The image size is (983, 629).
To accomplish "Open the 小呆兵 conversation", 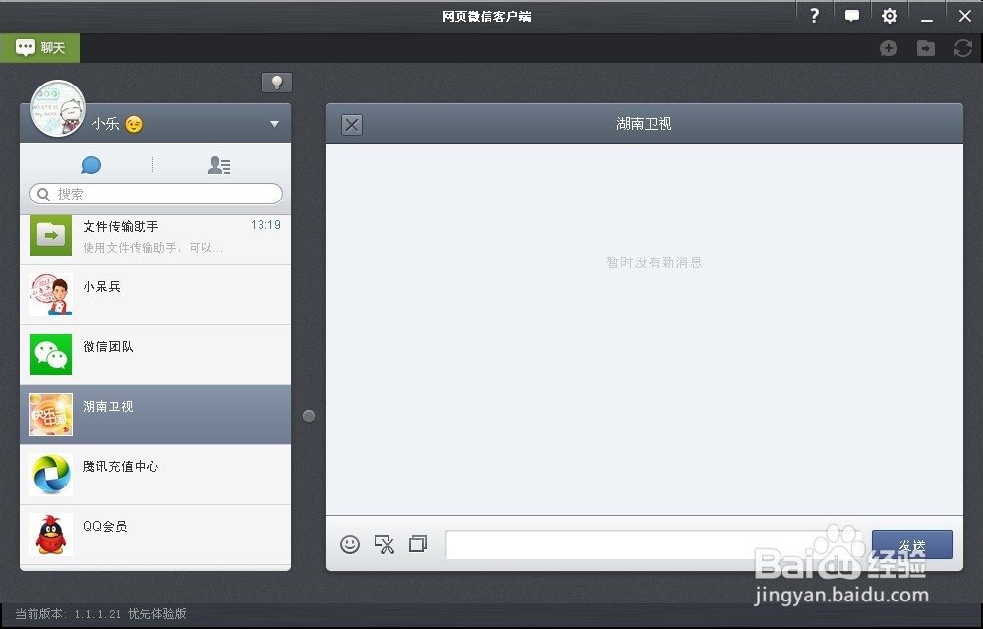I will 155,295.
